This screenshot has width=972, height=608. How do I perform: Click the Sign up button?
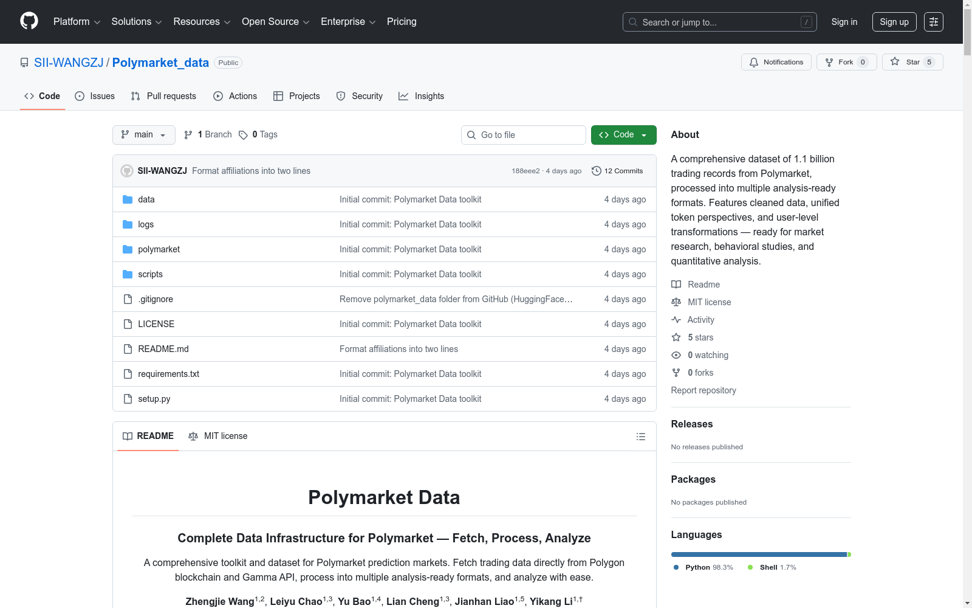pos(894,22)
